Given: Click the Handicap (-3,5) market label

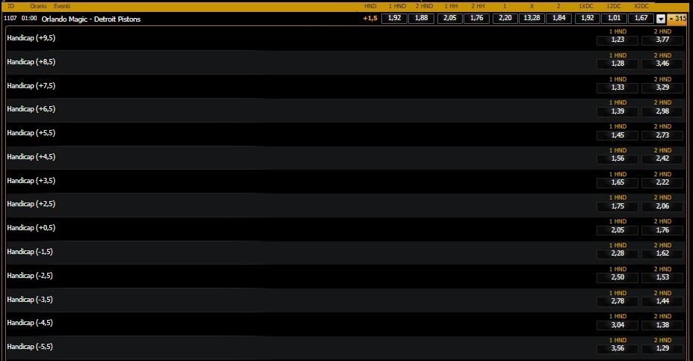Looking at the screenshot, I should coord(30,300).
